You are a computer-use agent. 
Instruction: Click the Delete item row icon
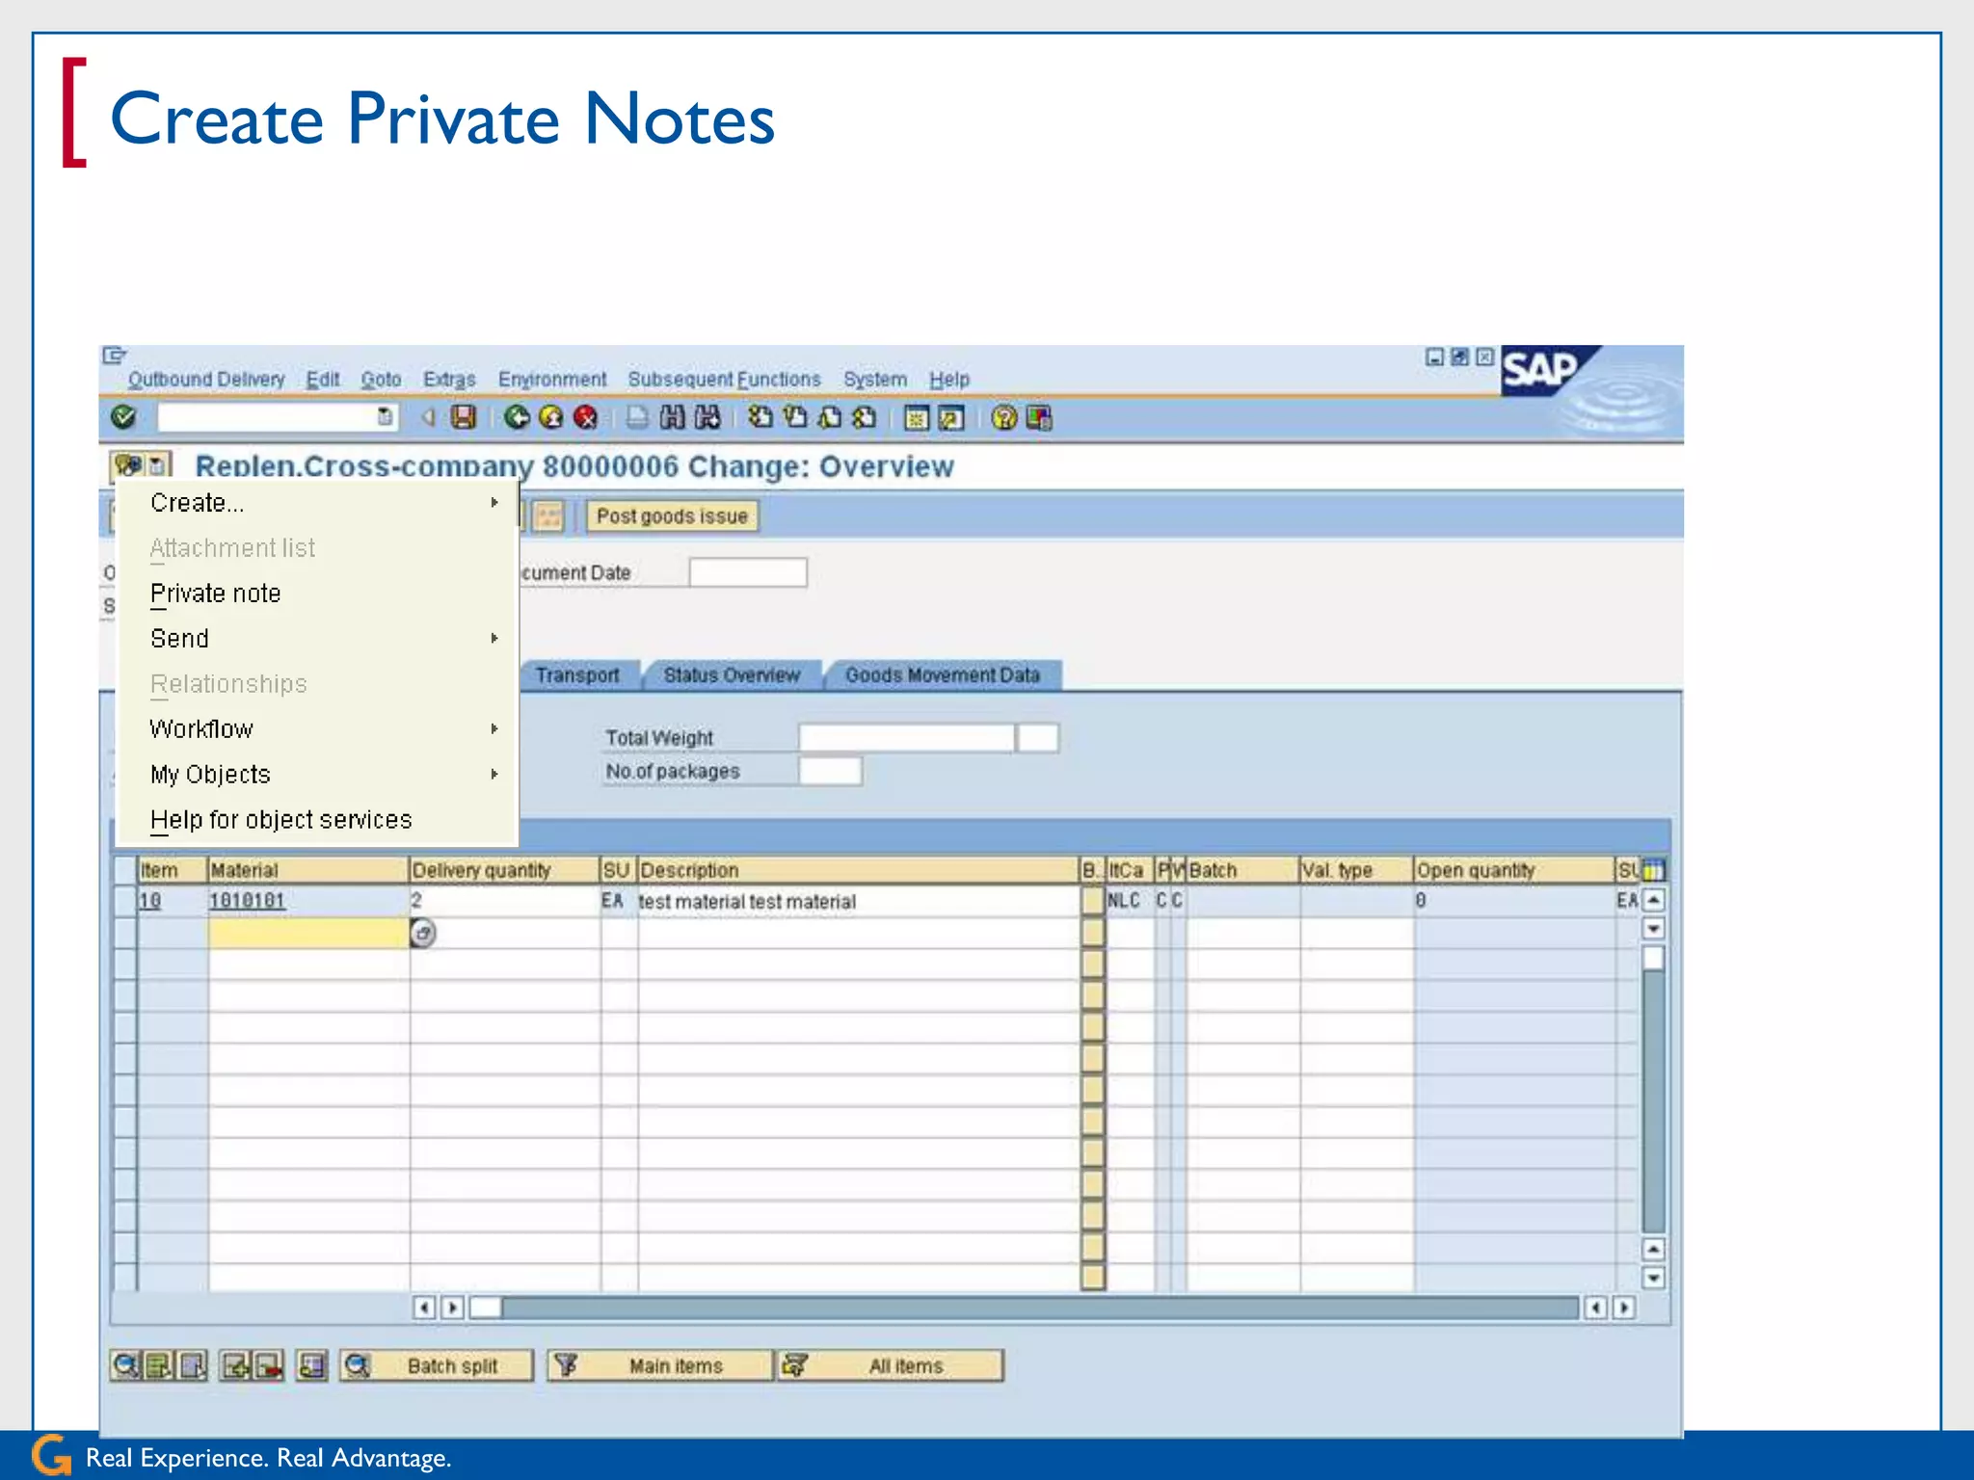(268, 1365)
